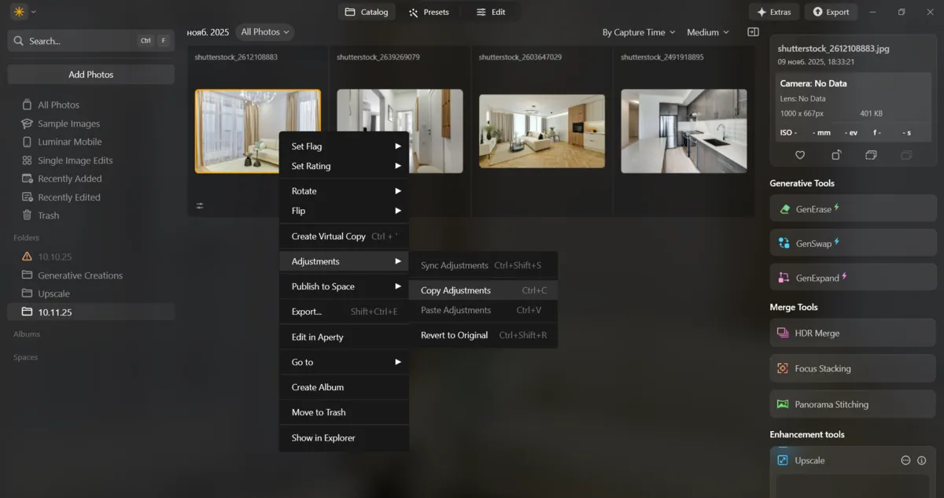Image resolution: width=944 pixels, height=498 pixels.
Task: Open the Medium thumbnail size dropdown
Action: pos(706,32)
